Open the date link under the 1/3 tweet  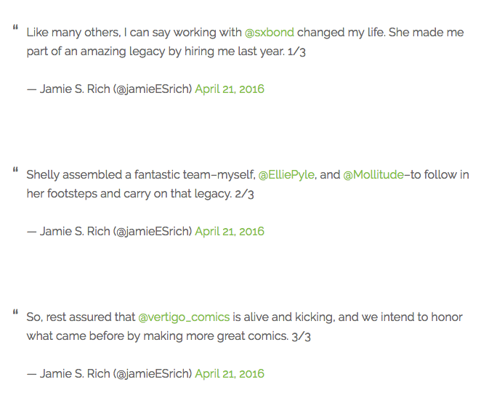[x=229, y=89]
